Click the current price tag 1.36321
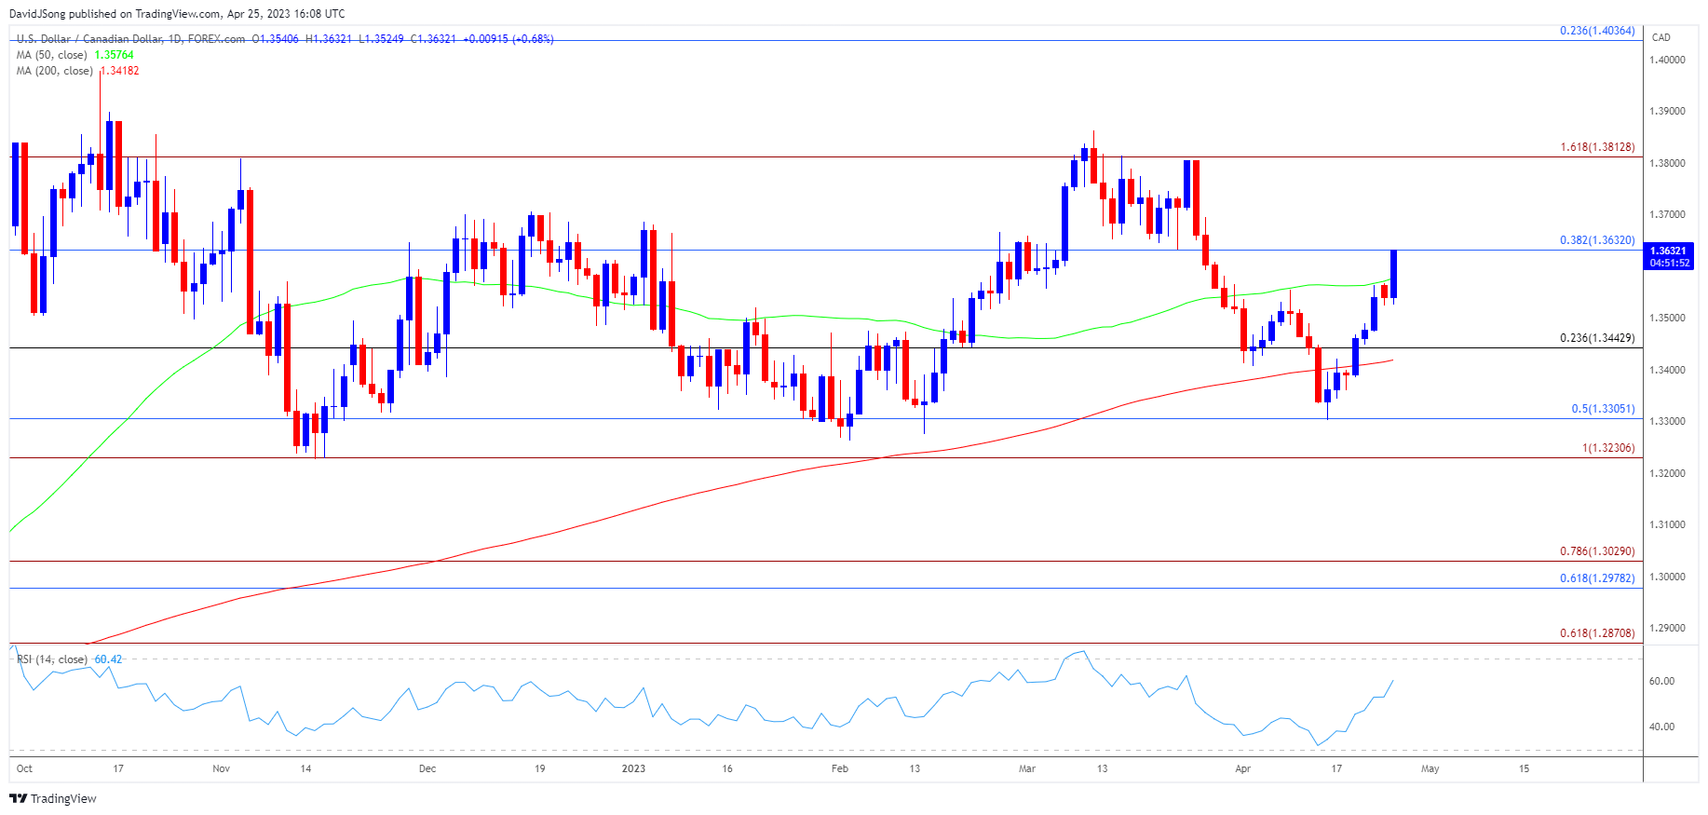The image size is (1708, 815). pos(1669,251)
